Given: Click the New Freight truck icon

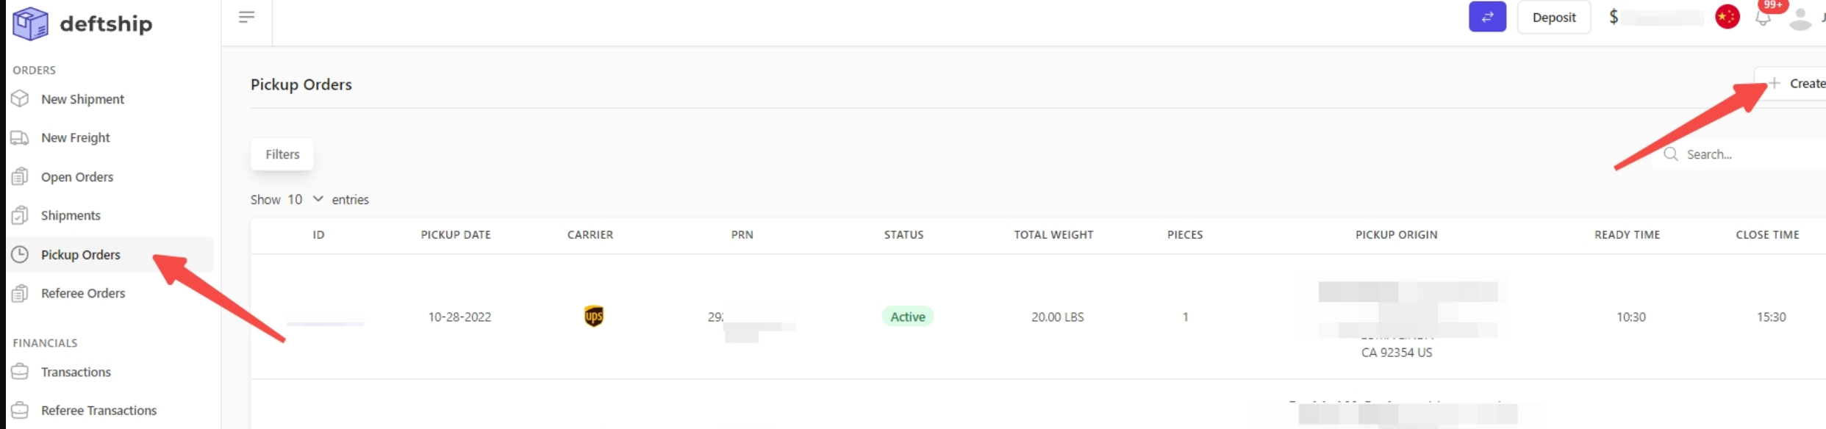Looking at the screenshot, I should pyautogui.click(x=20, y=137).
